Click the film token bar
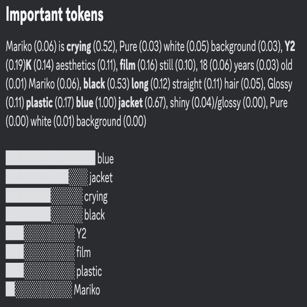 41,252
